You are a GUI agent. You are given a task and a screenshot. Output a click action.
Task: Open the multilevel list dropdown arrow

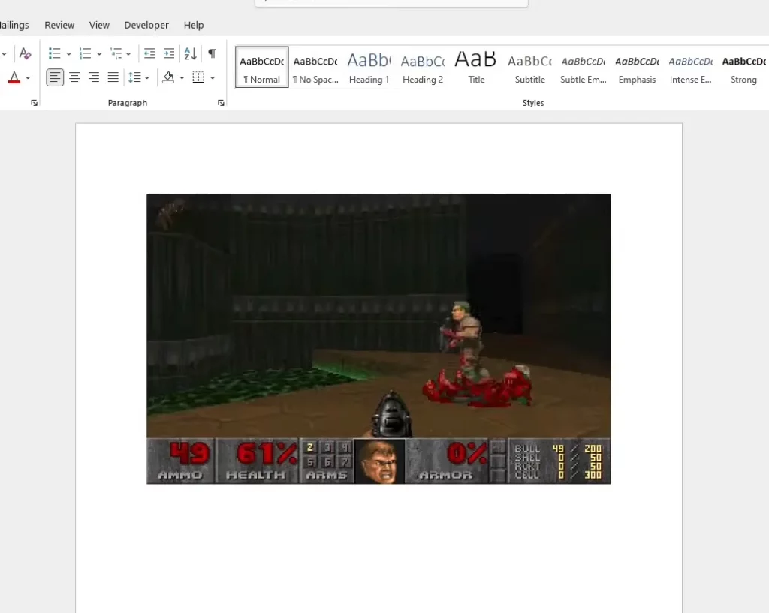128,53
